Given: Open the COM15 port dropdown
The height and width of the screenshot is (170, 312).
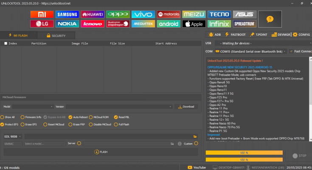Looking at the screenshot, I should [251, 51].
